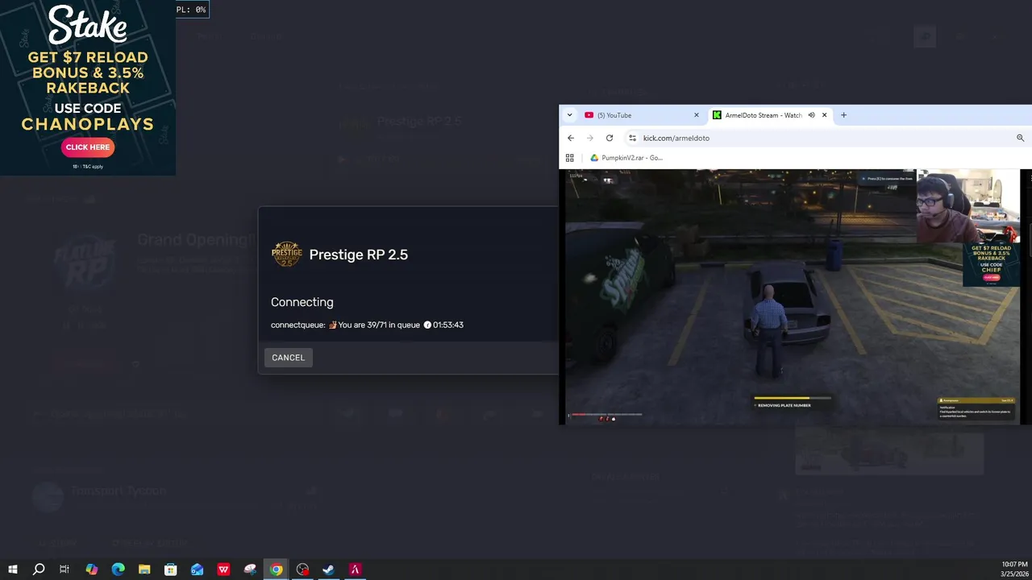Go forward in Chrome
The height and width of the screenshot is (580, 1032).
tap(590, 138)
